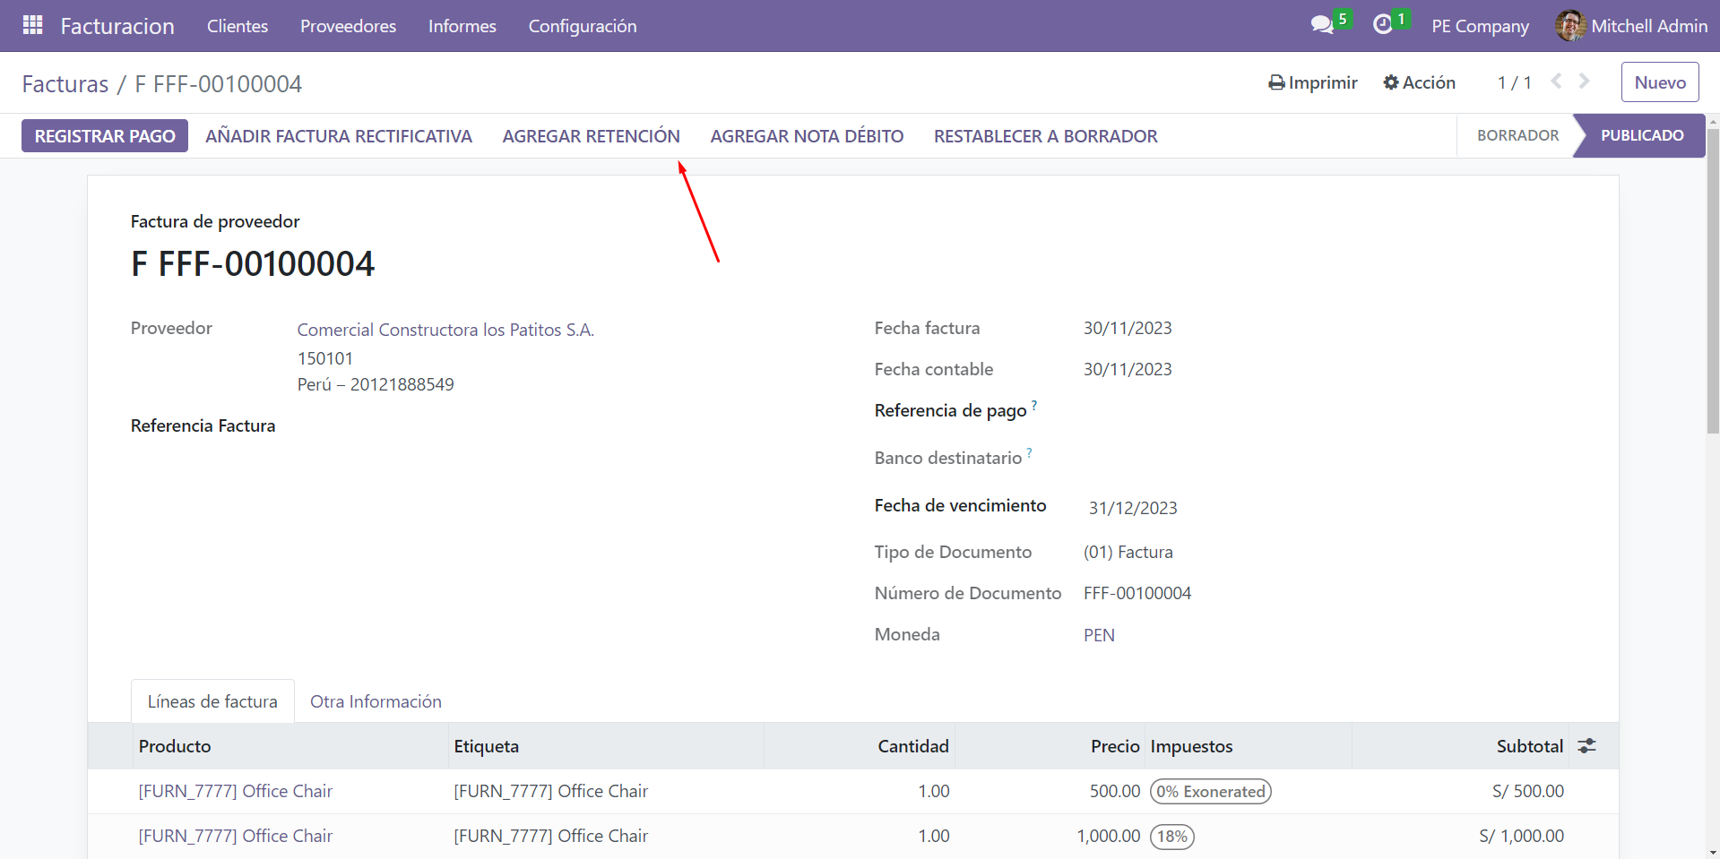Click the Facturacion app title
The height and width of the screenshot is (859, 1720).
click(117, 26)
